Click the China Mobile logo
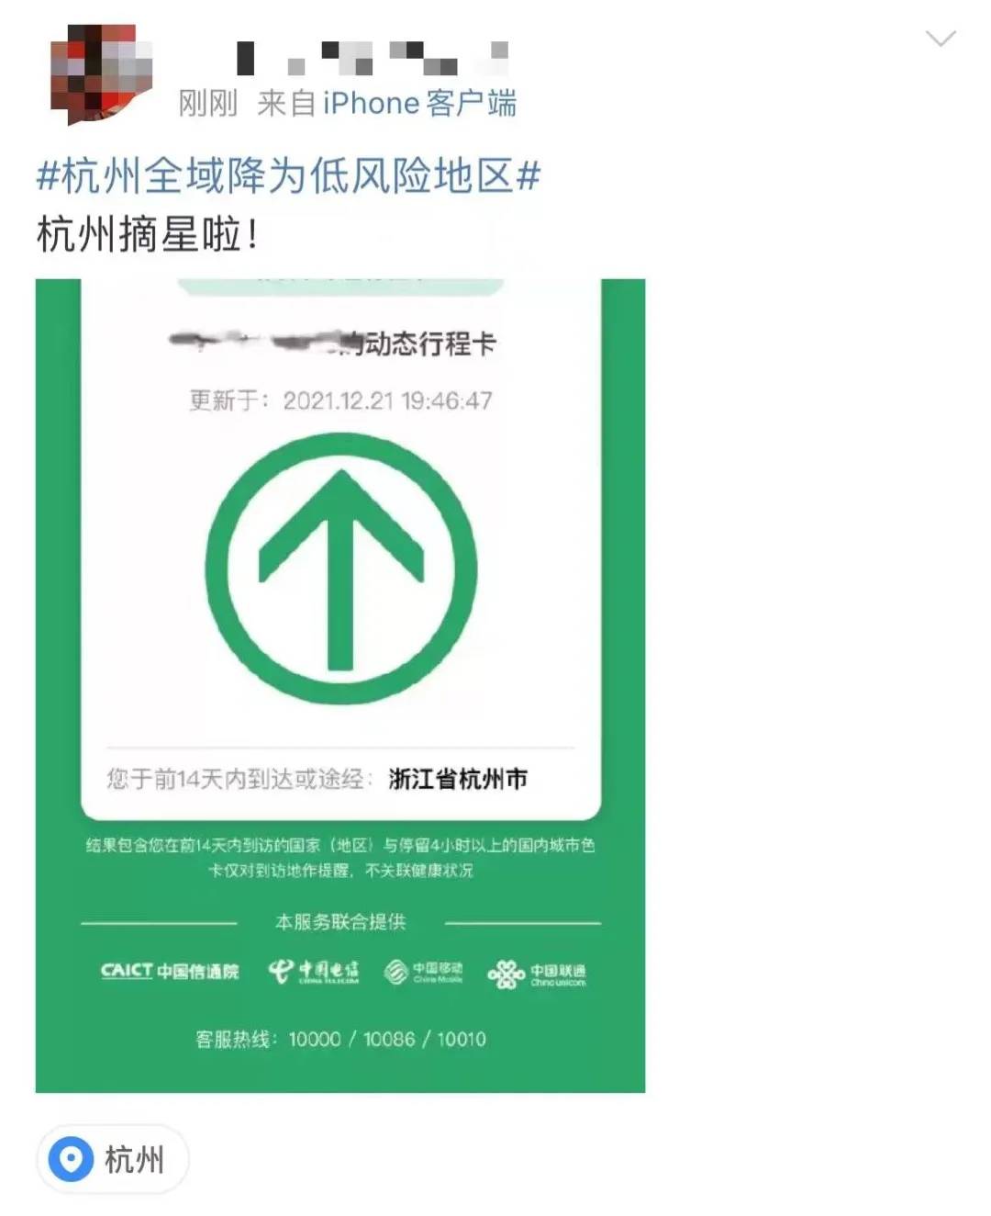This screenshot has width=991, height=1216. point(423,972)
